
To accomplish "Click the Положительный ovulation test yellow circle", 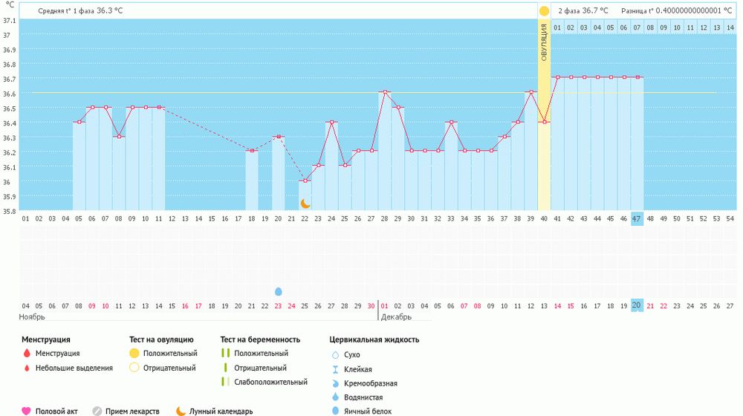I will click(x=134, y=354).
